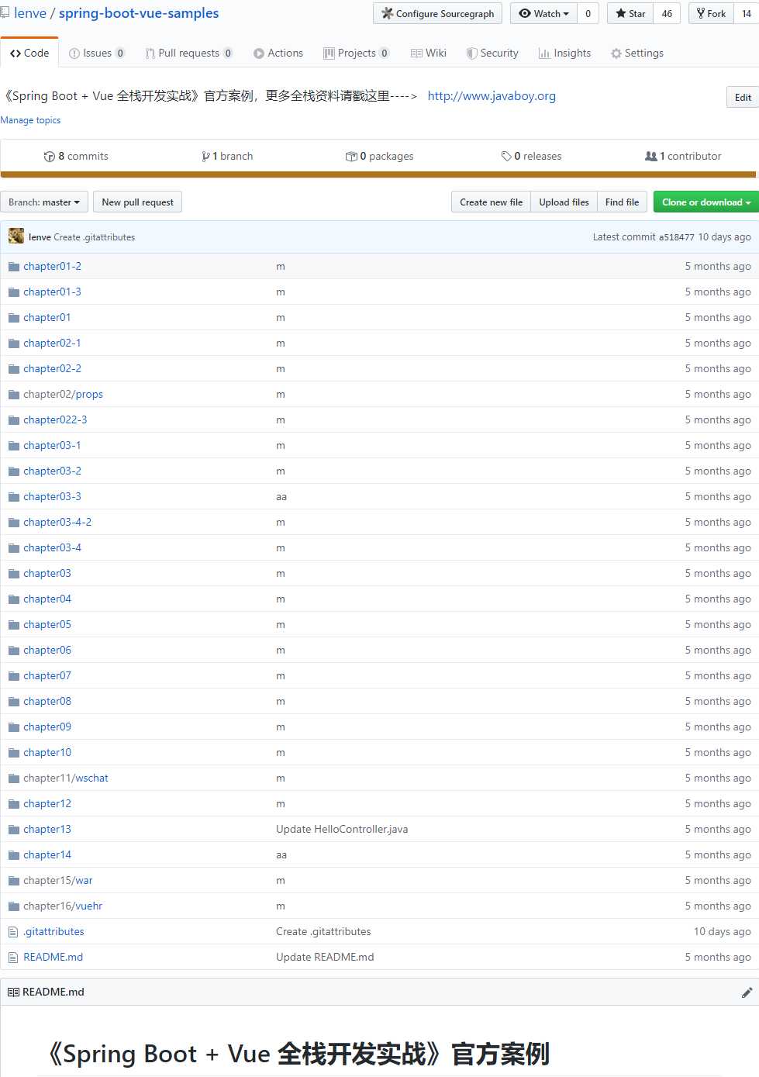Click the chapter01-2 folder icon
Viewport: 759px width, 1077px height.
[14, 266]
